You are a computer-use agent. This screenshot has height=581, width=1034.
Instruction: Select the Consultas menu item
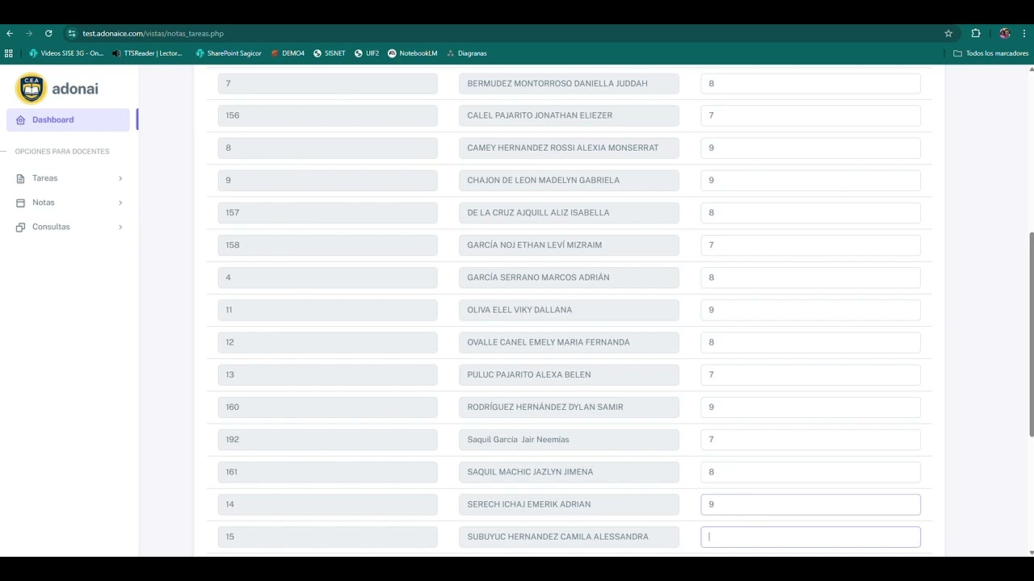click(69, 227)
